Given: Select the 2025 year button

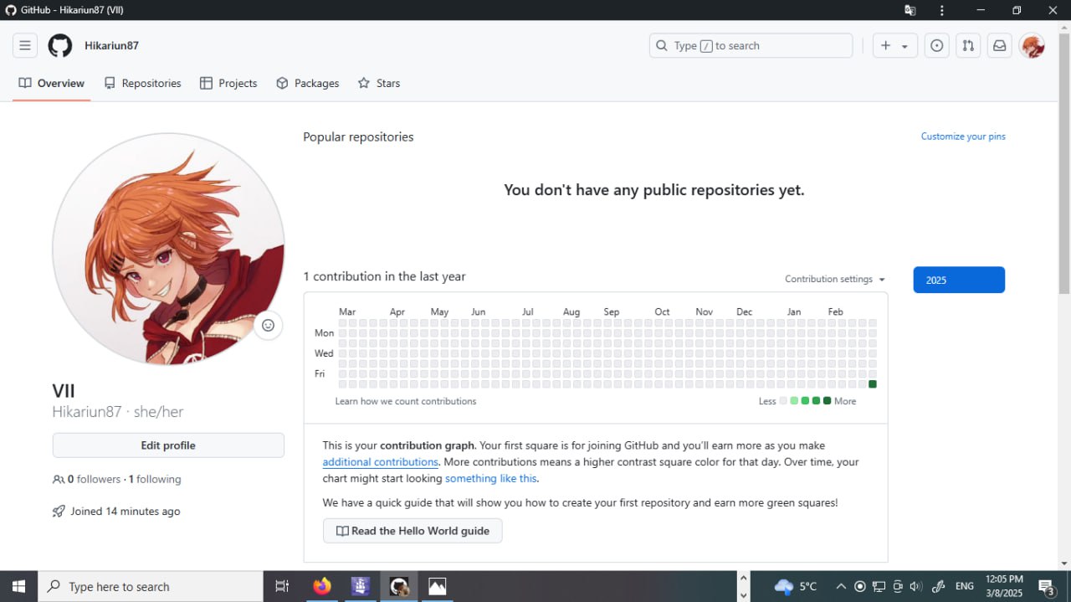Looking at the screenshot, I should pos(959,280).
